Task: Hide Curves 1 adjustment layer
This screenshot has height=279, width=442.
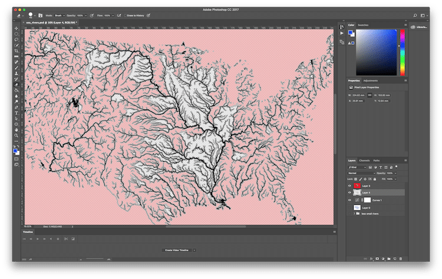Action: (x=349, y=200)
